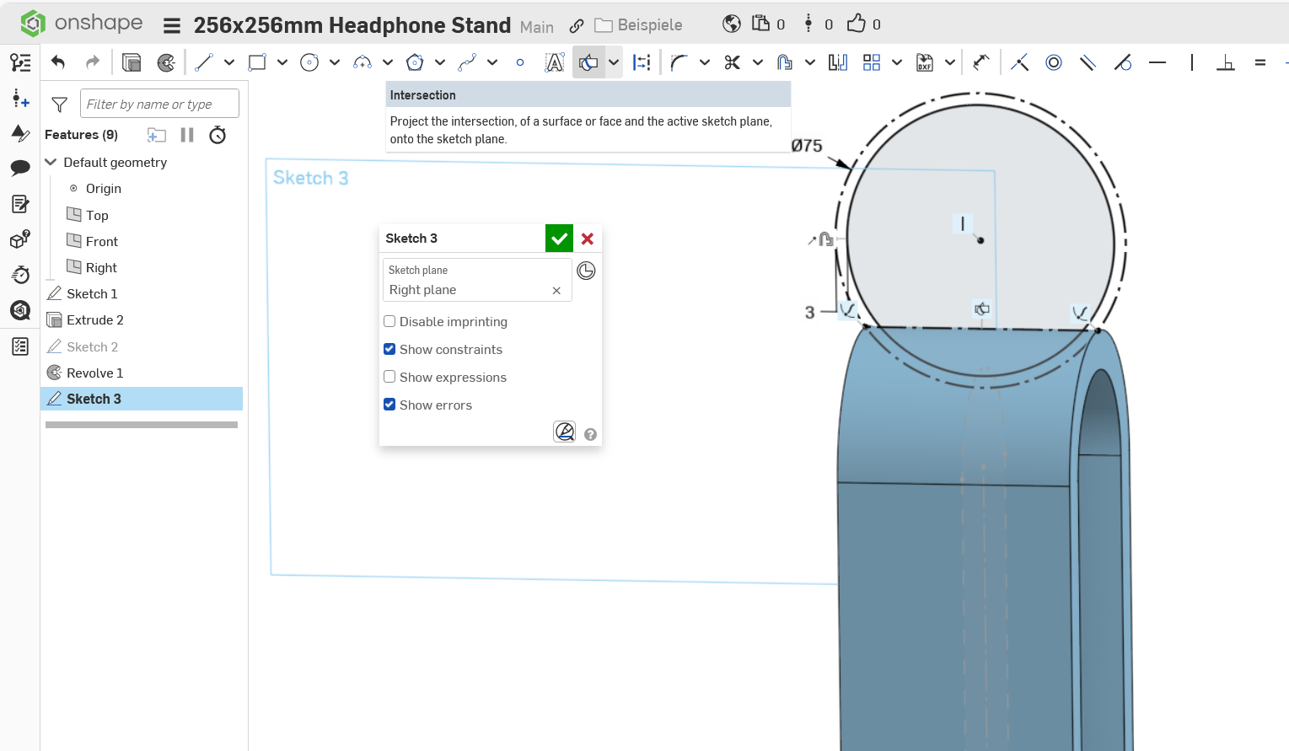This screenshot has height=751, width=1289.
Task: Select Extrude 2 in feature list
Action: [x=95, y=319]
